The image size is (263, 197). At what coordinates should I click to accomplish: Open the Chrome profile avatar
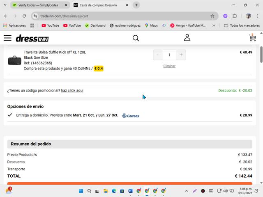pos(248,16)
